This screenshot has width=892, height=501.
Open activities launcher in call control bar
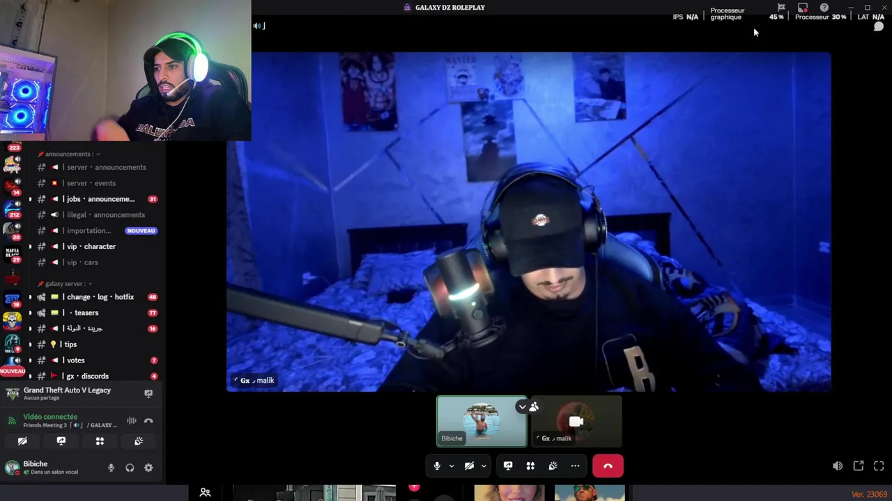coord(530,466)
